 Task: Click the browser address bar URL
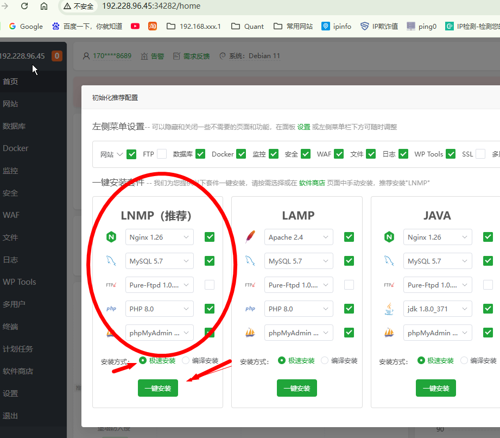tap(151, 6)
